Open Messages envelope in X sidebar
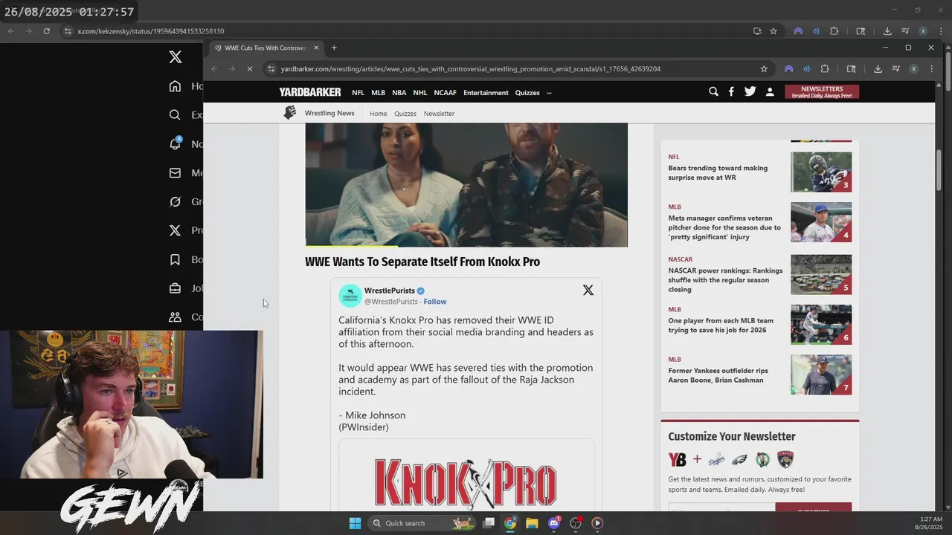 [x=175, y=172]
